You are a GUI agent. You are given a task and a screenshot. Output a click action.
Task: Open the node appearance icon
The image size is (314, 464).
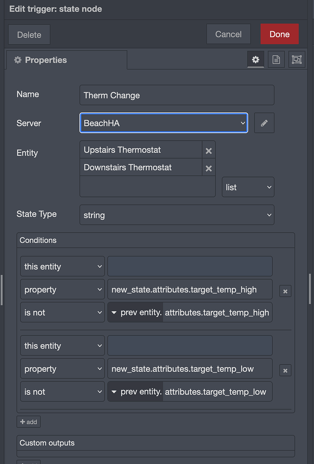(297, 59)
